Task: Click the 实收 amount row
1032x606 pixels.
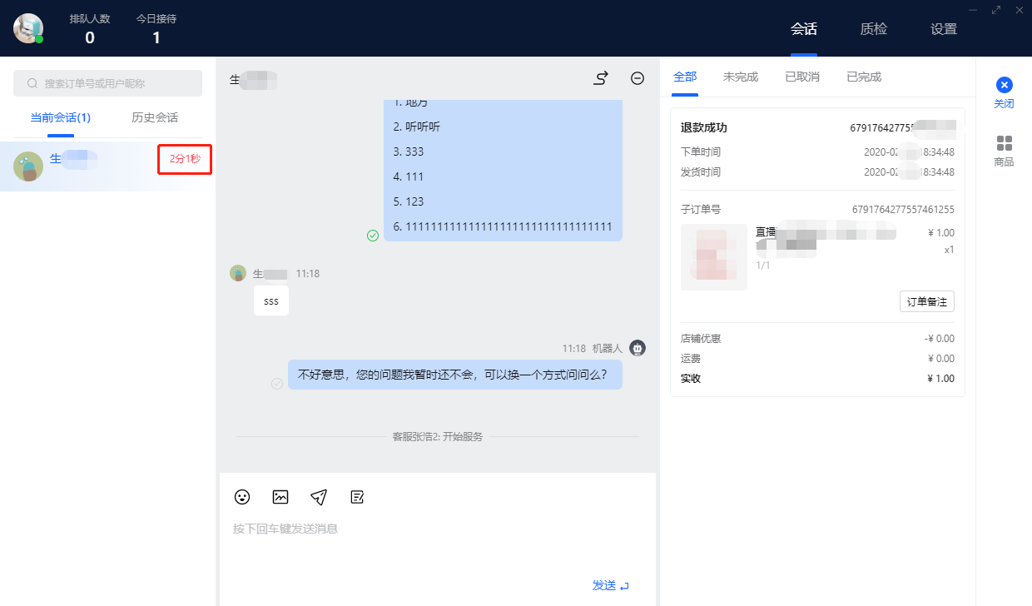Action: 817,379
